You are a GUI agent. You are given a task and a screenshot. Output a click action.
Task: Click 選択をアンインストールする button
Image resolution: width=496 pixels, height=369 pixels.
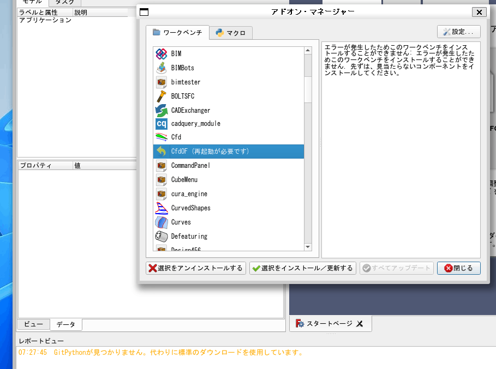pyautogui.click(x=196, y=268)
